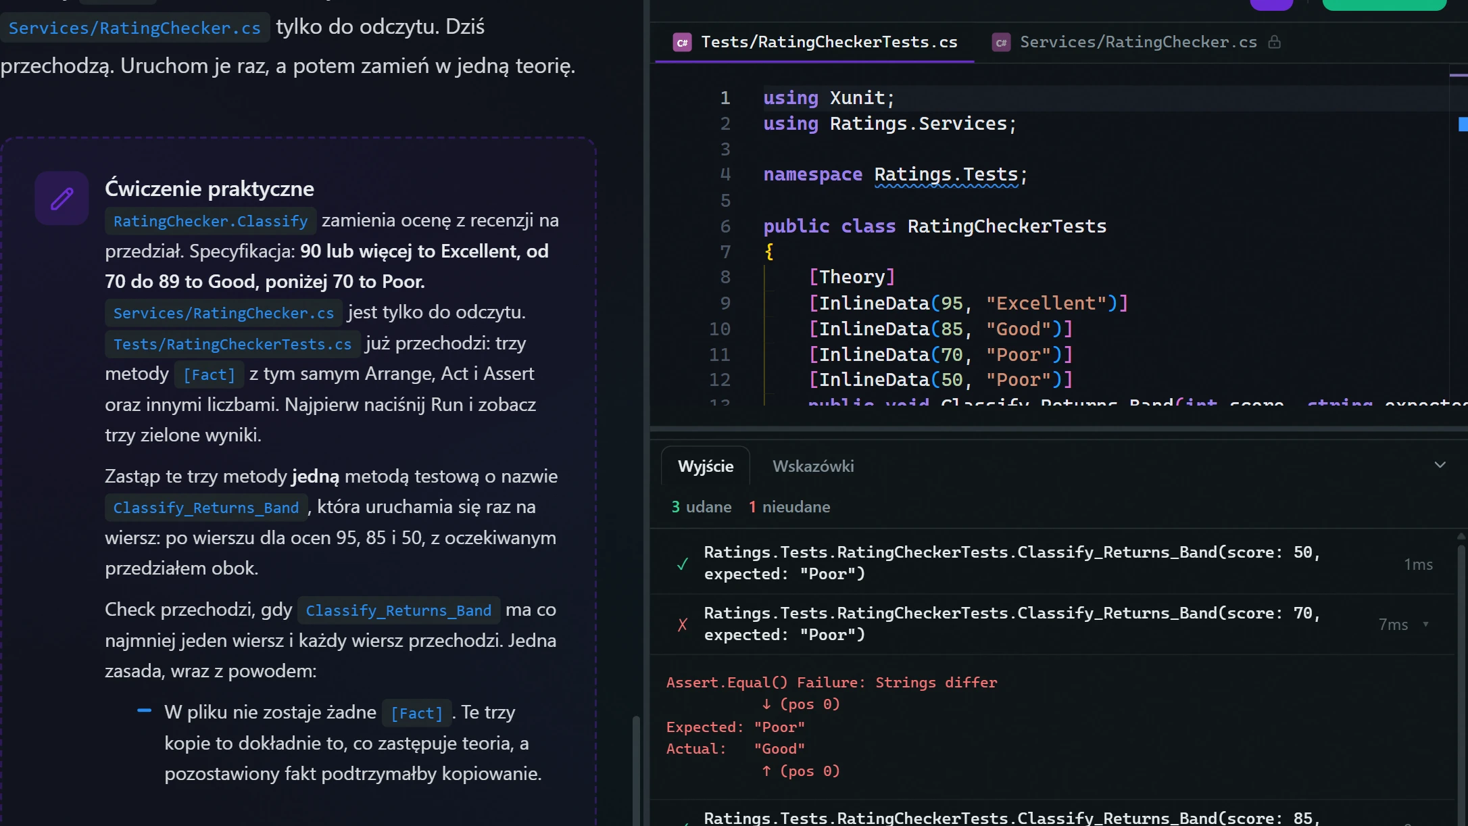Screen dimensions: 1468x826
Task: Click the line number 6 in gutter
Action: [725, 226]
